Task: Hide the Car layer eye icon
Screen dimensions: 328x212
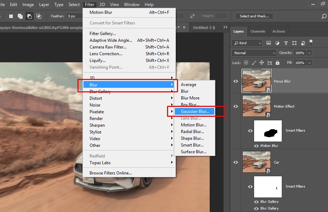Action: point(236,162)
